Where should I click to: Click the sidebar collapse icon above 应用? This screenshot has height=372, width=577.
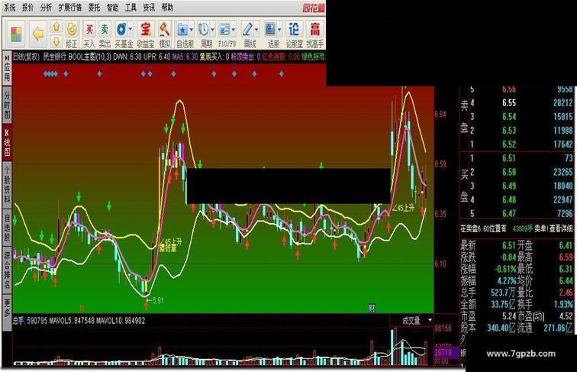click(x=7, y=58)
